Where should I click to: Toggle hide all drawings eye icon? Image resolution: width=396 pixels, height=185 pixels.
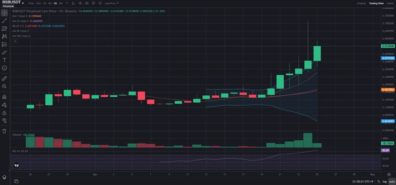(x=4, y=120)
